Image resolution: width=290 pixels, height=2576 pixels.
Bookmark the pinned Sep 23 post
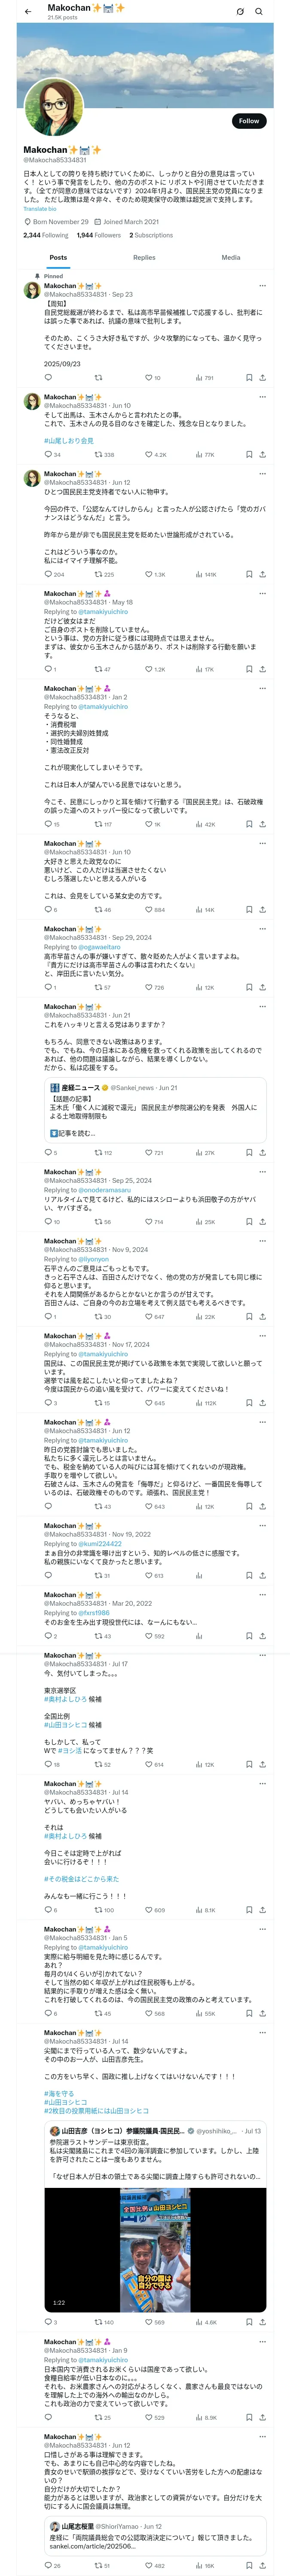coord(249,378)
